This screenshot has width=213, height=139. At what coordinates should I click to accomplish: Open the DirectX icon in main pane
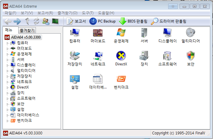coord(121,55)
